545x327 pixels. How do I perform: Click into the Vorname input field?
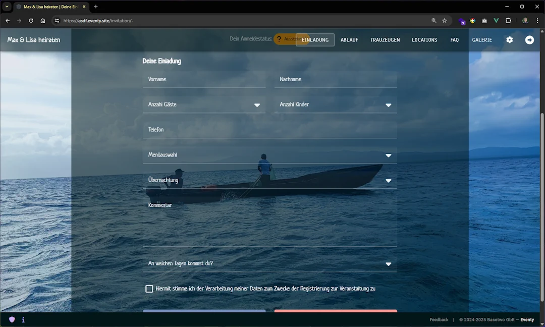pyautogui.click(x=204, y=80)
